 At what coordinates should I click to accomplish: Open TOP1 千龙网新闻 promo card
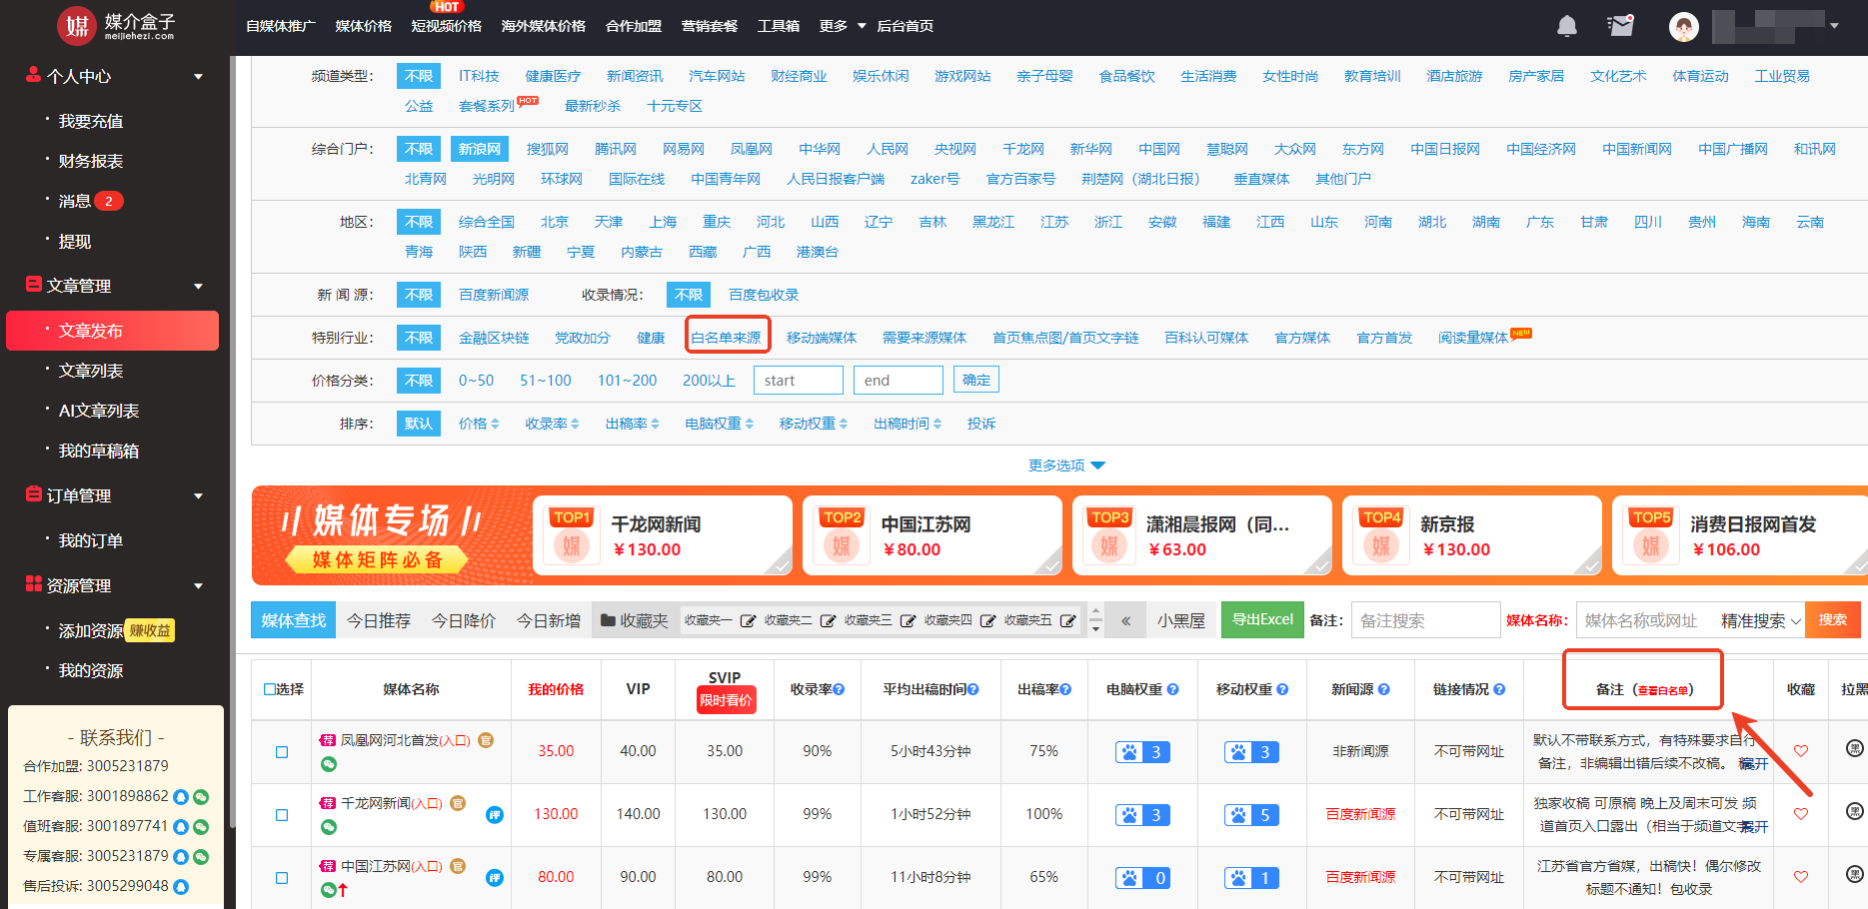click(663, 535)
